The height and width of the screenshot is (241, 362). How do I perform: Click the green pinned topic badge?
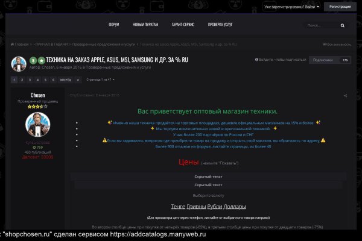point(33,60)
